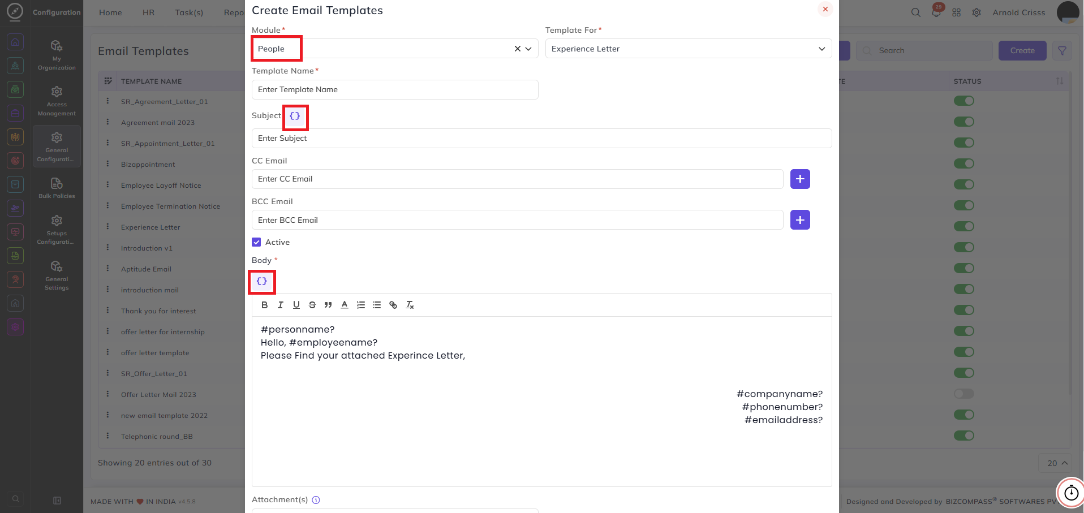Image resolution: width=1084 pixels, height=513 pixels.
Task: Click the Create button
Action: [x=1022, y=51]
